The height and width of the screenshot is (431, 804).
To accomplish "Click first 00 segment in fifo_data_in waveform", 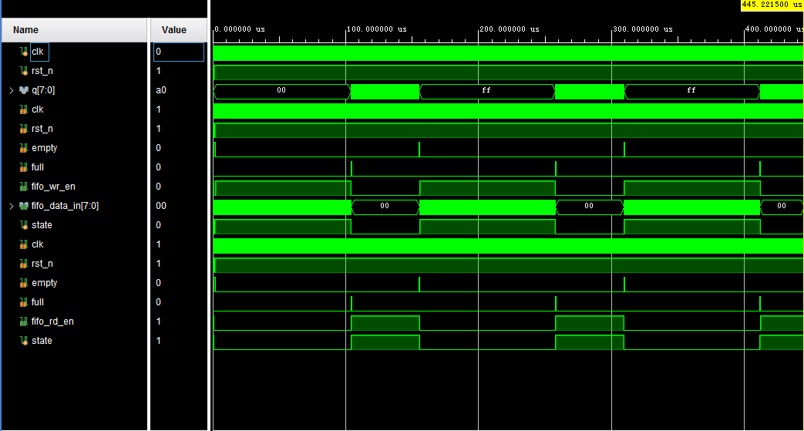I will (385, 206).
